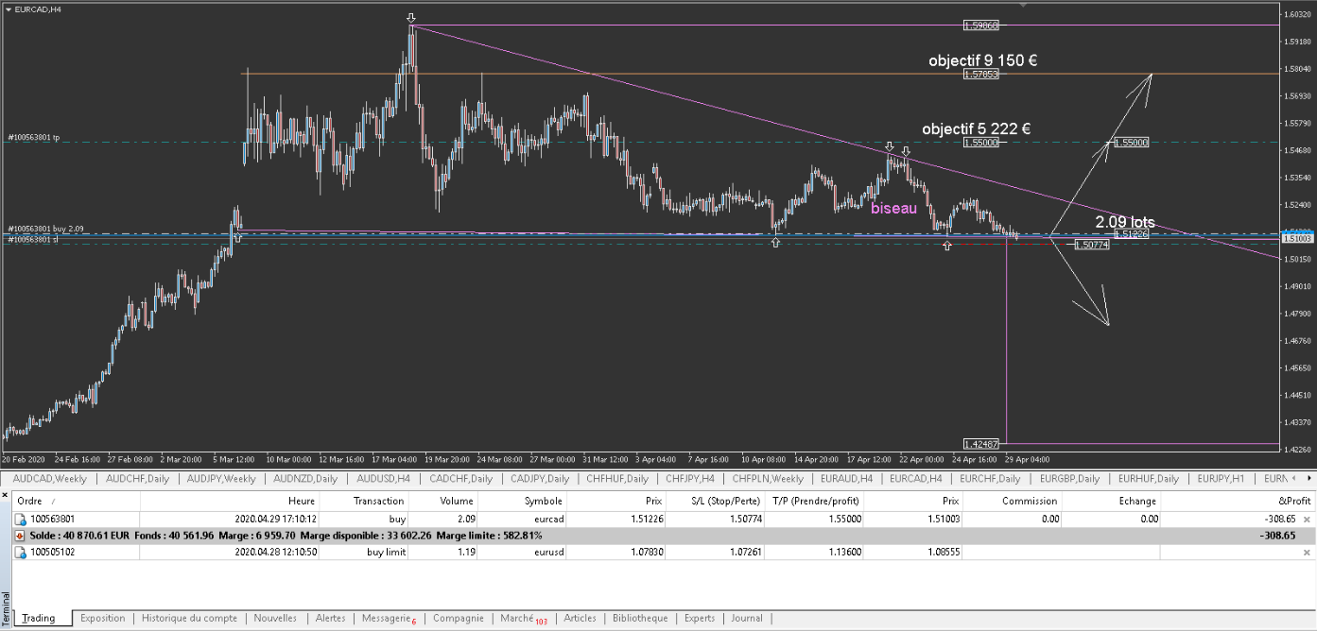Select the 'objectif 9 150 €' text label
1317x631 pixels.
click(x=982, y=60)
